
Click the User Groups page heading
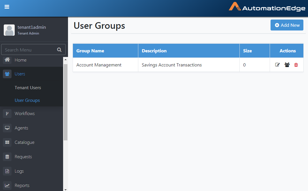pos(99,26)
